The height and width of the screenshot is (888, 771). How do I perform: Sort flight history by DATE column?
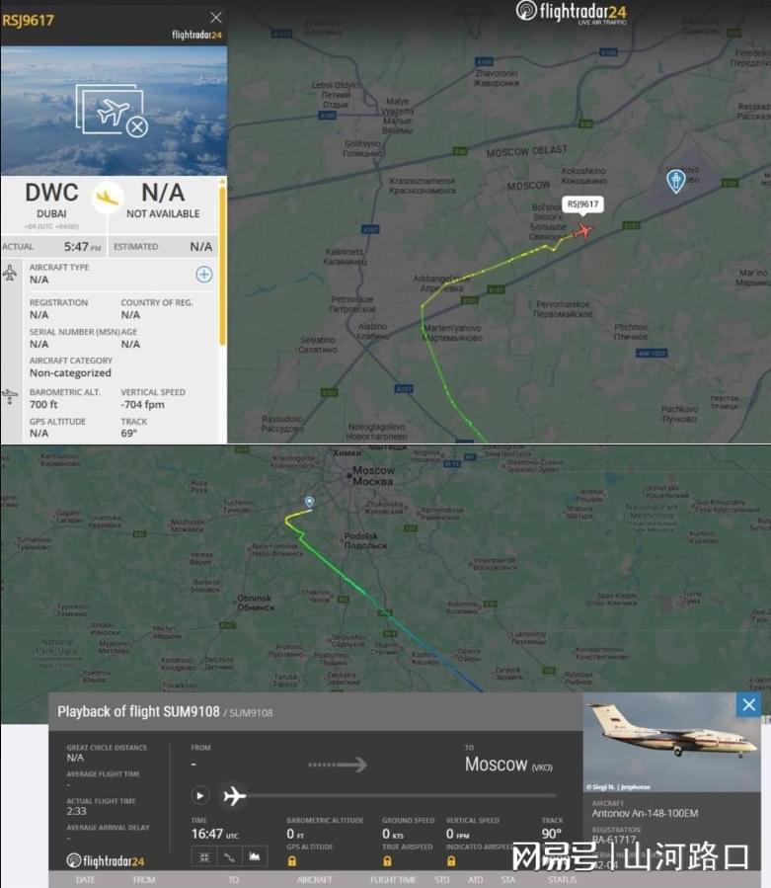click(86, 879)
